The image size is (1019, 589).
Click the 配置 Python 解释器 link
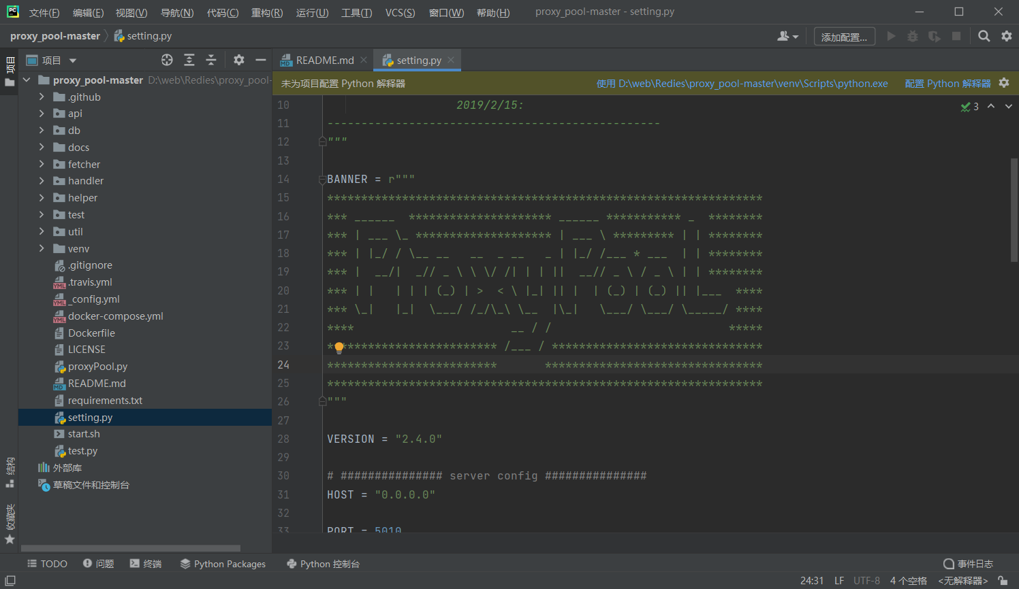pos(948,83)
